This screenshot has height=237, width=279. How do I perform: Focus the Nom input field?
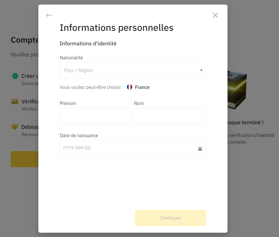[170, 116]
